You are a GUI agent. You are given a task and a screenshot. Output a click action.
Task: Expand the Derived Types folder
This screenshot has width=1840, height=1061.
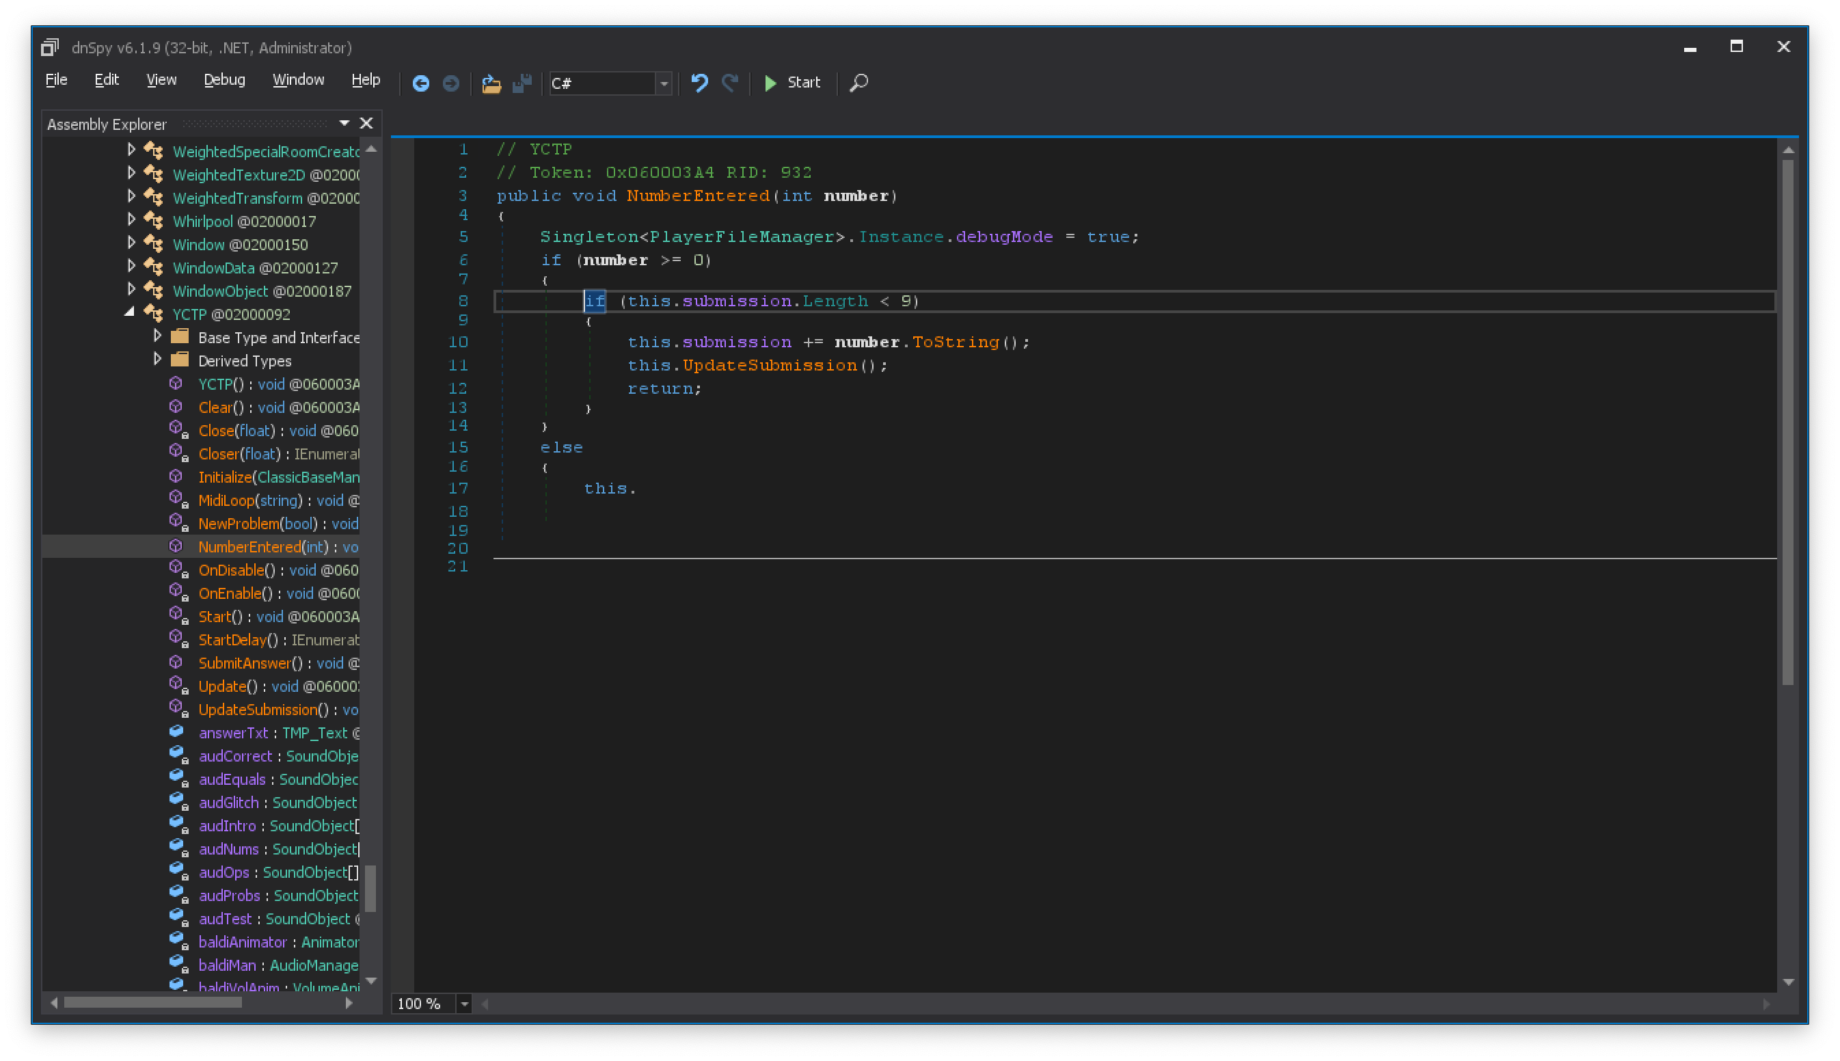158,358
